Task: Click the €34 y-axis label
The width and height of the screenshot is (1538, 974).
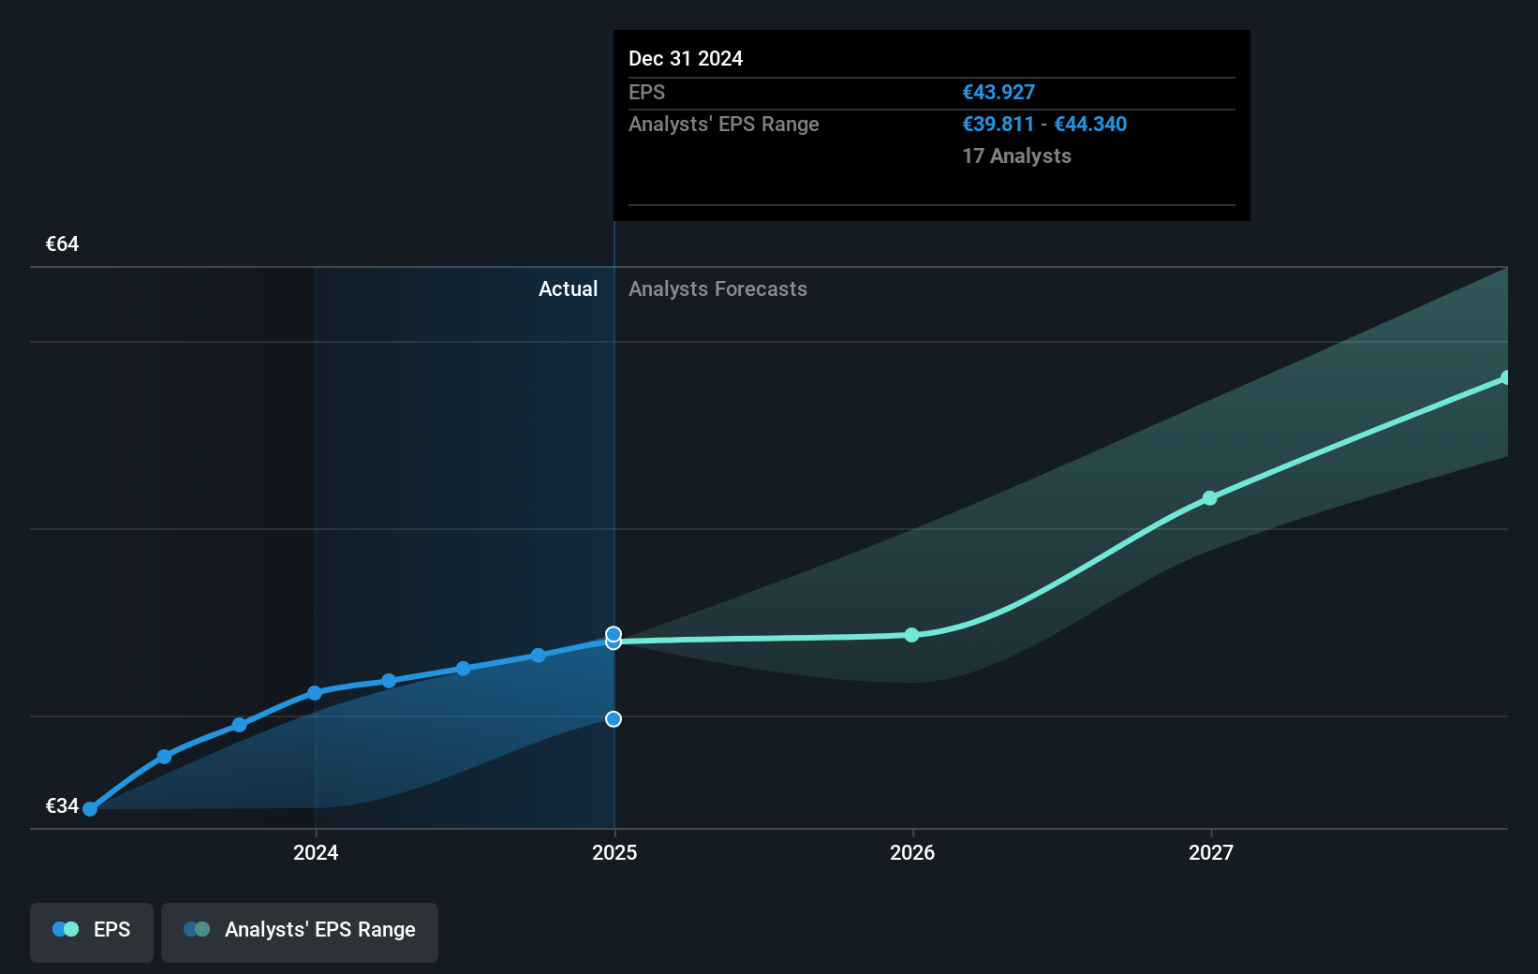Action: point(63,806)
